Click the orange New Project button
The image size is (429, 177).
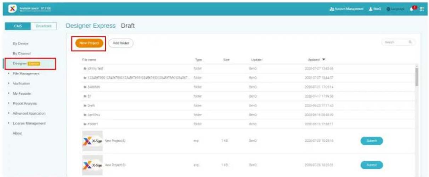[89, 43]
